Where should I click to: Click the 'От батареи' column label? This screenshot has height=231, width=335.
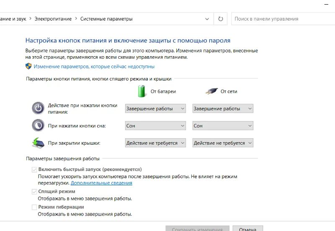point(163,91)
